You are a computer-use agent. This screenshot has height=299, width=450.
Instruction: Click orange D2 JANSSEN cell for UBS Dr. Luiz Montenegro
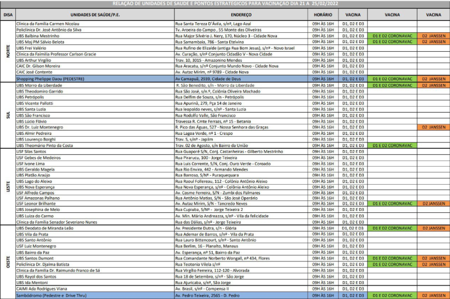(x=433, y=127)
